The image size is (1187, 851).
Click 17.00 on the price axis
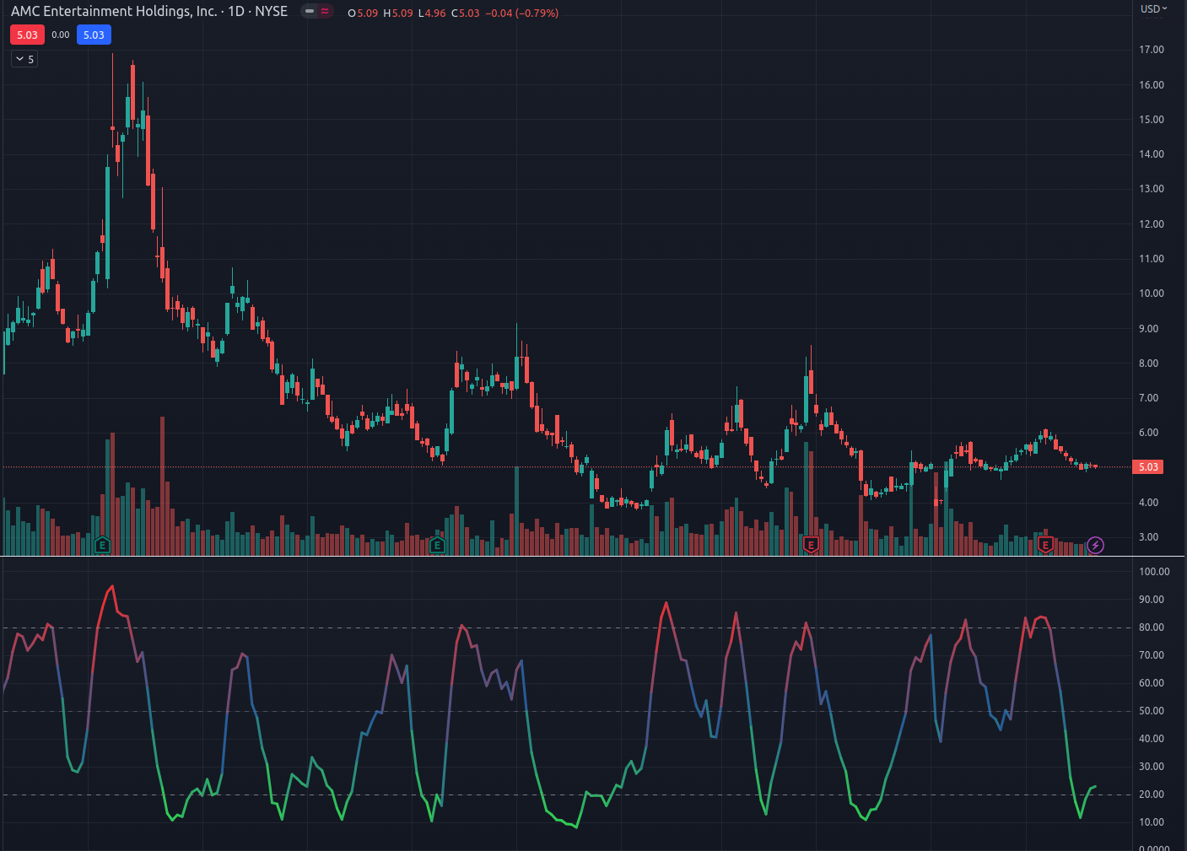pos(1152,50)
